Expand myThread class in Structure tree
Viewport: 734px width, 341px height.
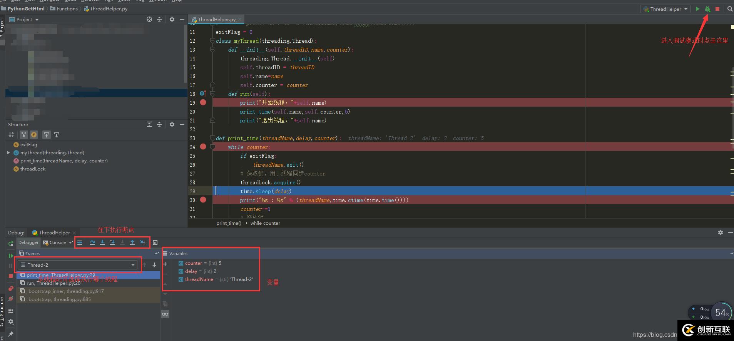(8, 153)
